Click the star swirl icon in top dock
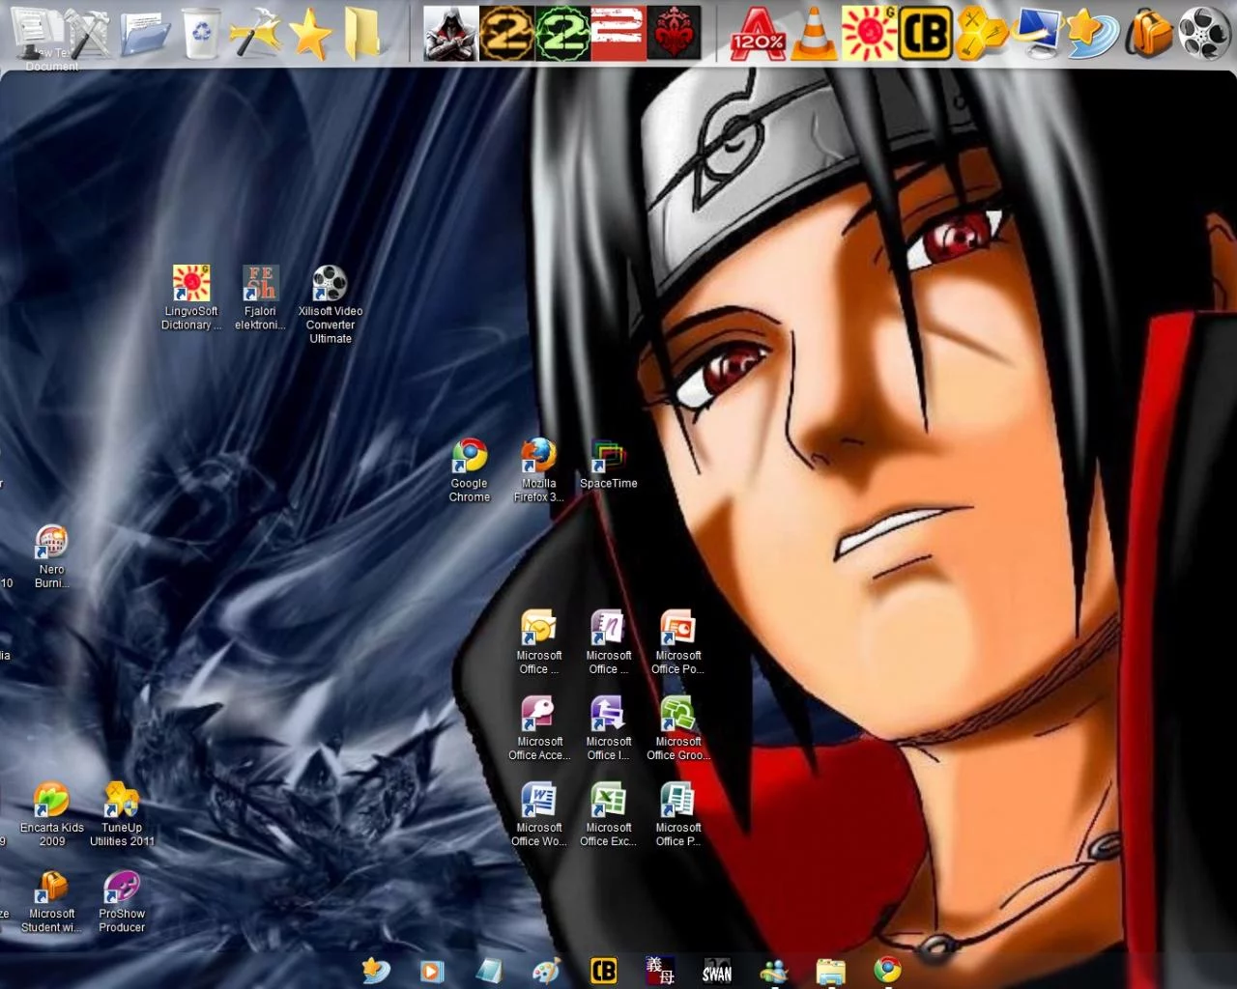This screenshot has width=1237, height=989. tap(1092, 33)
